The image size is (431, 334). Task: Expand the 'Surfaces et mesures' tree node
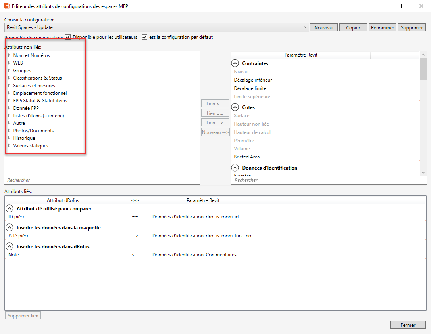(9, 86)
